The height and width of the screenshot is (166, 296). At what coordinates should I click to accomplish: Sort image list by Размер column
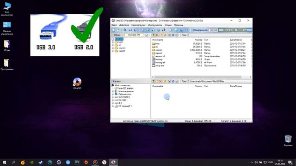click(x=198, y=40)
